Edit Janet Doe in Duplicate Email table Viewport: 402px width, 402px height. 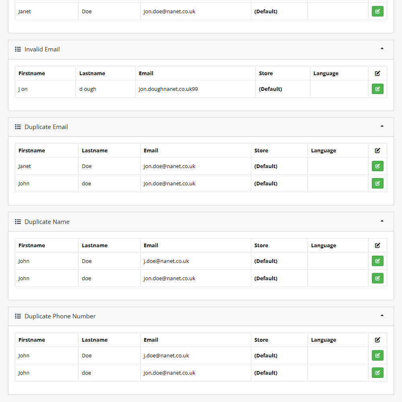377,166
